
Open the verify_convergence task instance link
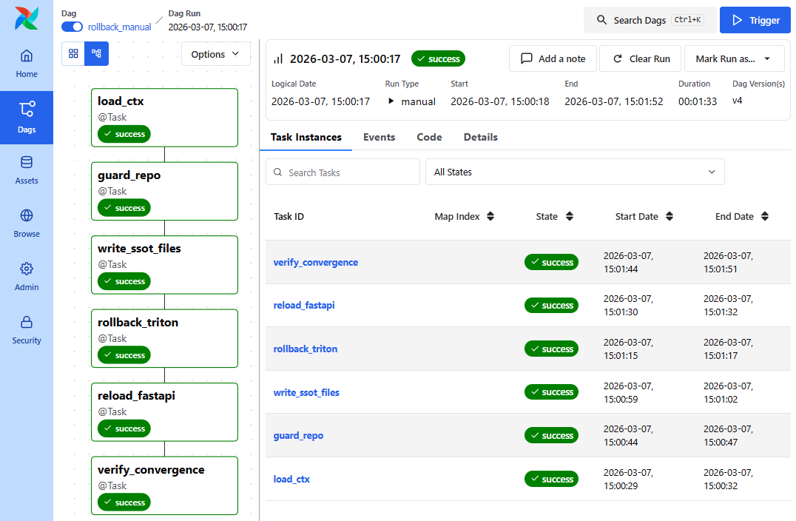pyautogui.click(x=316, y=262)
